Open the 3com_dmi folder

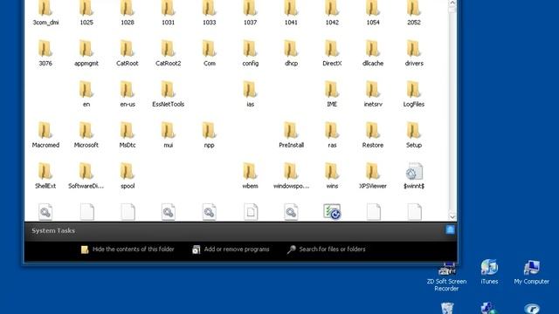click(45, 13)
